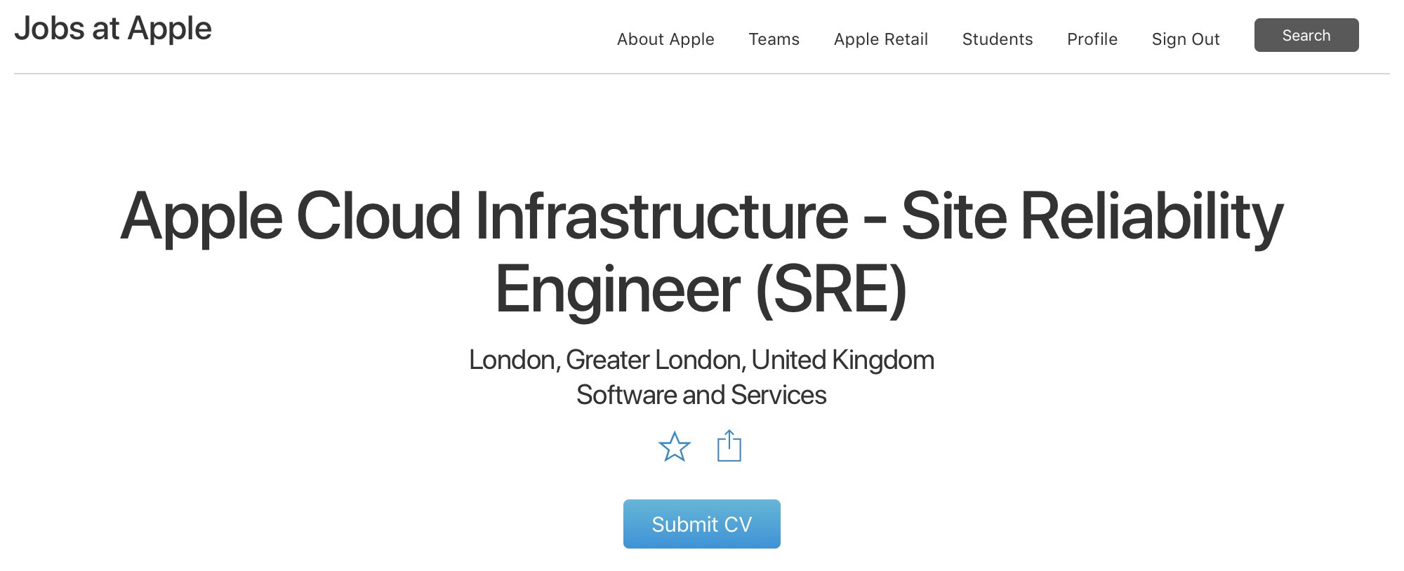Click the London, Greater London, United Kingdom location text
Viewport: 1404px width, 571px height.
tap(702, 360)
